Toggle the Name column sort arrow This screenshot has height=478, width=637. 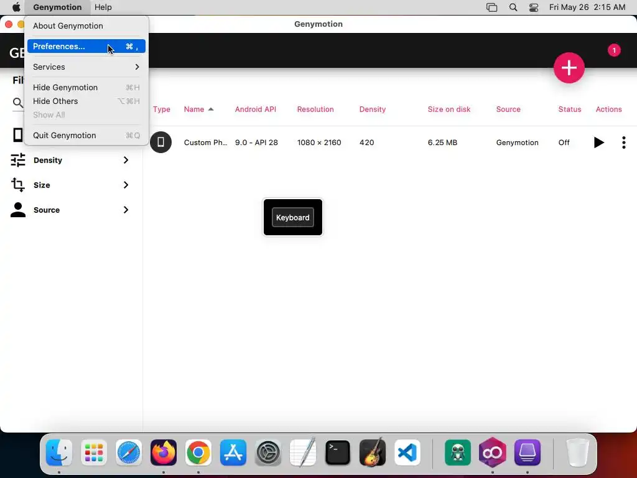click(x=211, y=110)
